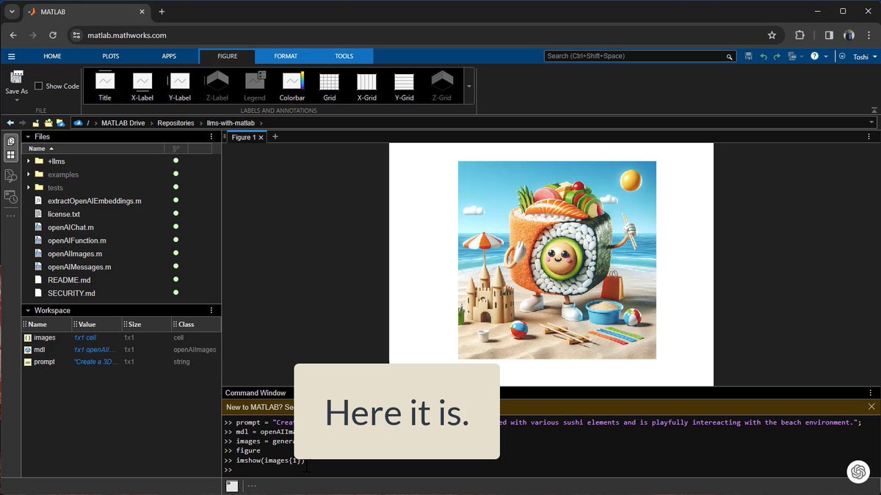881x495 pixels.
Task: Open the third left sidebar panel icon
Action: click(x=11, y=175)
